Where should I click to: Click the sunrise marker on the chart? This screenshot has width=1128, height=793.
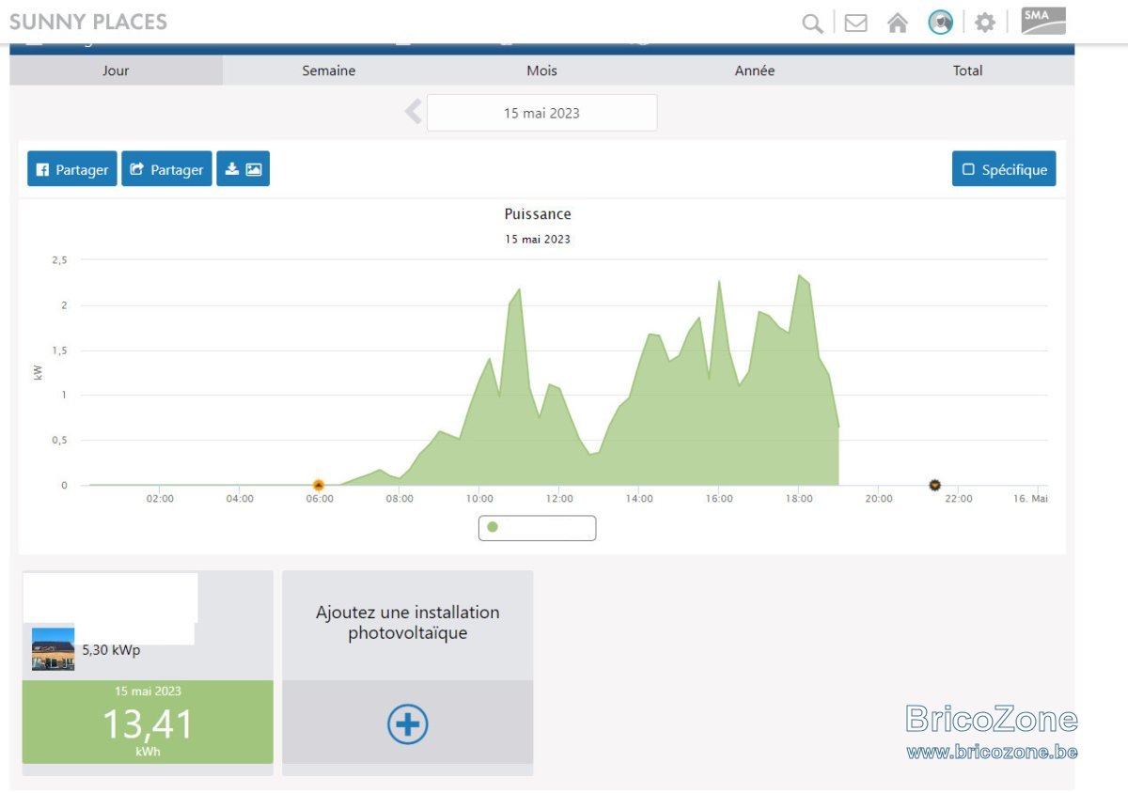point(319,485)
